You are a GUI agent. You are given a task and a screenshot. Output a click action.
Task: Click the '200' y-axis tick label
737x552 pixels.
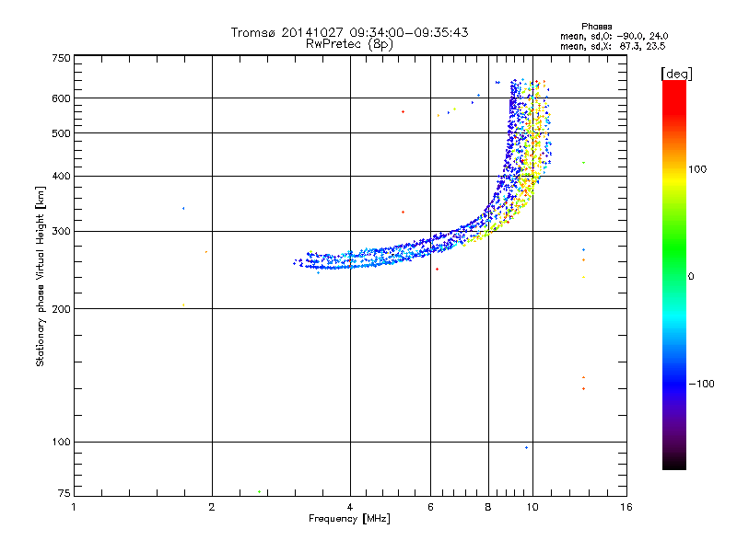[x=61, y=309]
